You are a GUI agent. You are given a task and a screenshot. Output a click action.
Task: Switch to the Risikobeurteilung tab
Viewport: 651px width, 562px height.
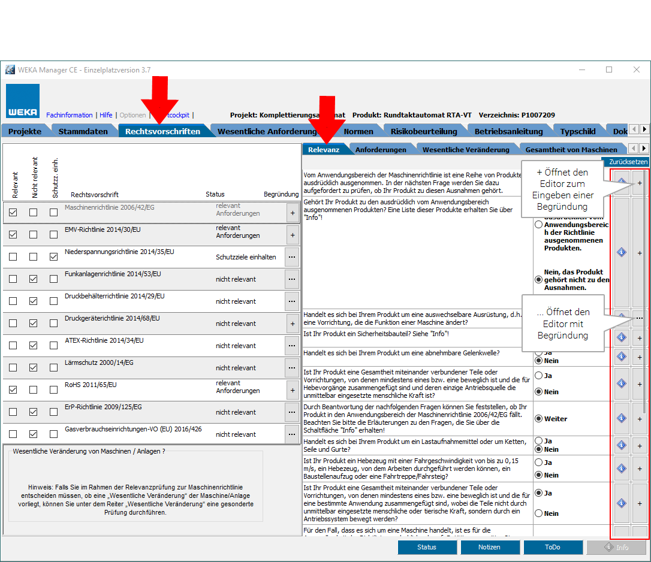(x=423, y=131)
